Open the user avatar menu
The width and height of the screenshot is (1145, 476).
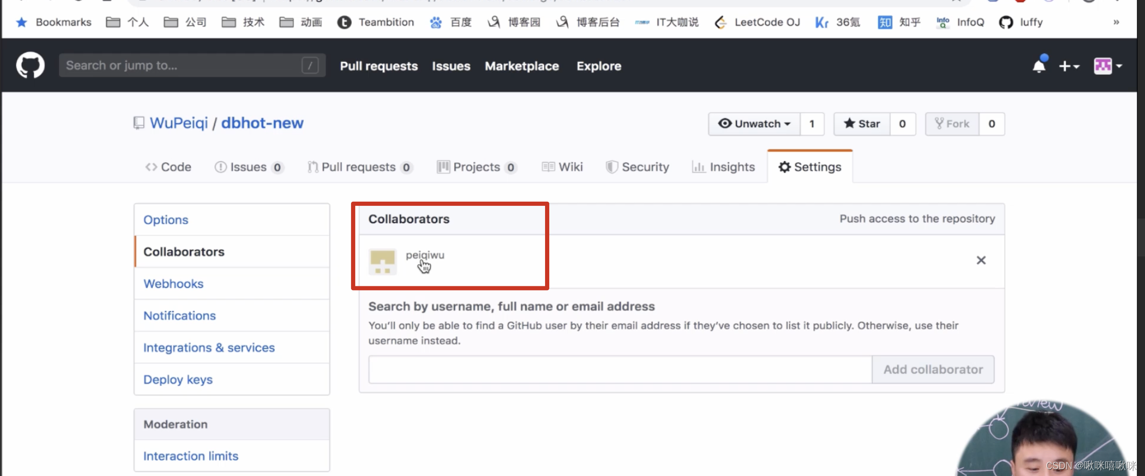1108,66
